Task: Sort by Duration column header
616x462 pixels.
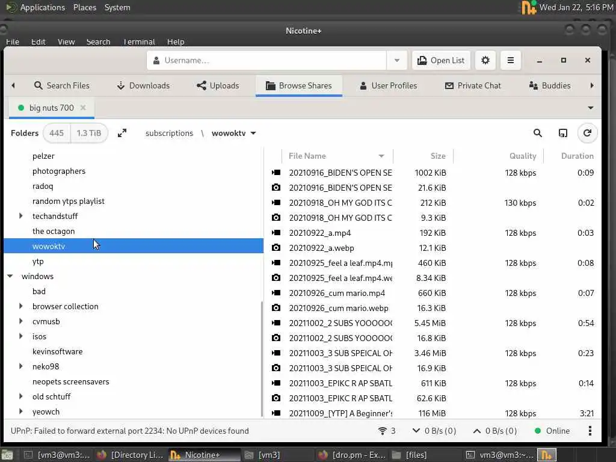Action: (x=572, y=156)
